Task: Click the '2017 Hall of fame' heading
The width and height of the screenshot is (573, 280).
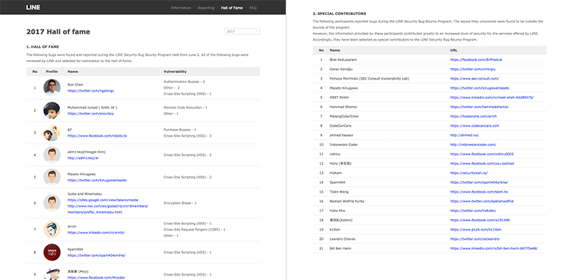Action: coord(58,32)
